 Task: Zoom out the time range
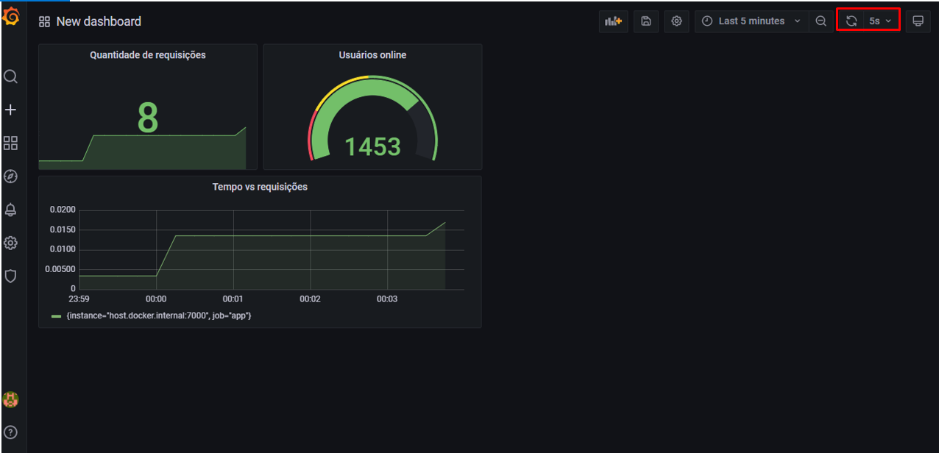coord(821,21)
